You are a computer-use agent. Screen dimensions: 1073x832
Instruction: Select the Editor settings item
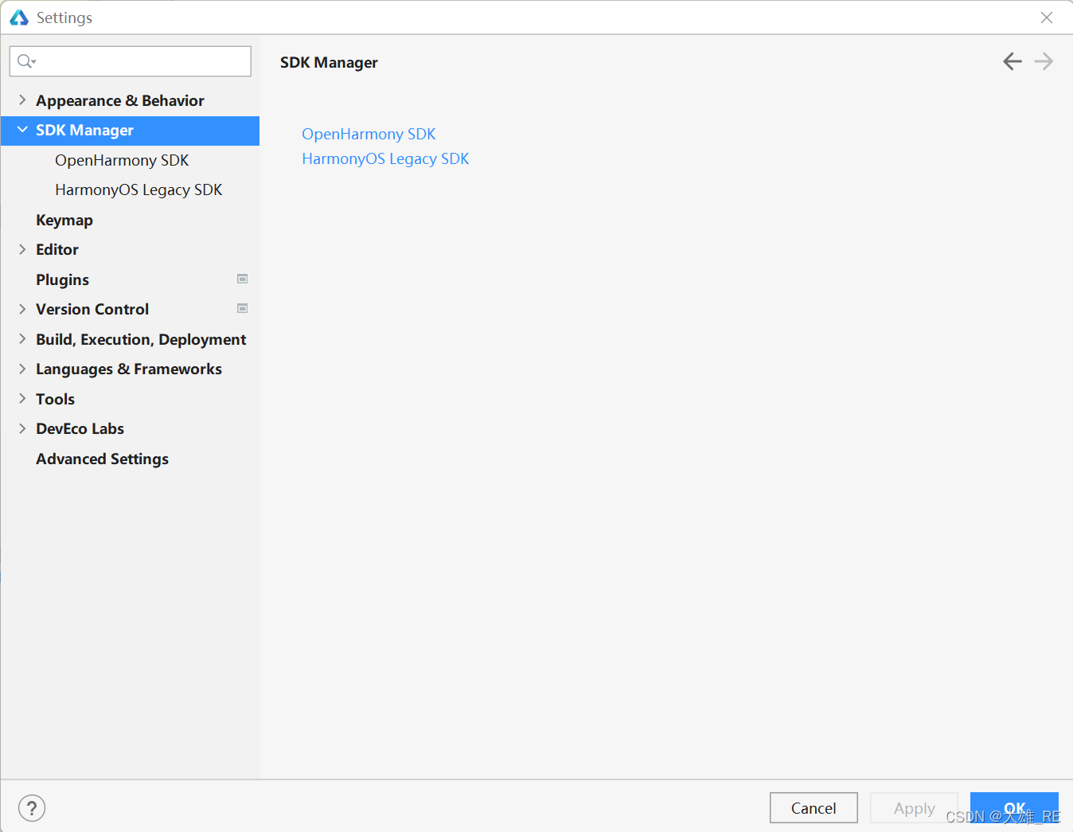(130, 249)
